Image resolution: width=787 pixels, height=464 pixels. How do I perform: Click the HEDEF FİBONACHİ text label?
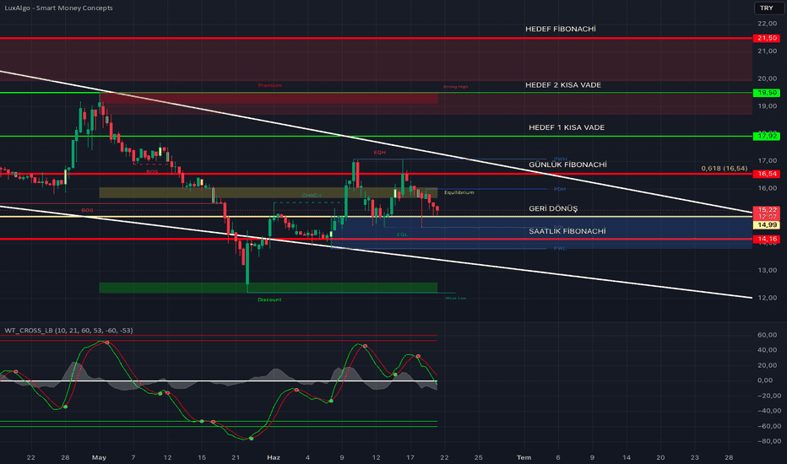point(560,29)
